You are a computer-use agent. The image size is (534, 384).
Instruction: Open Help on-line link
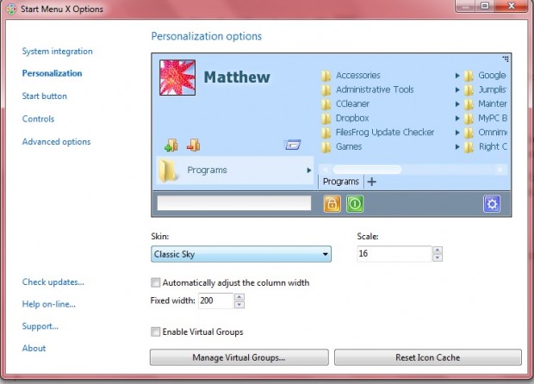(x=49, y=304)
